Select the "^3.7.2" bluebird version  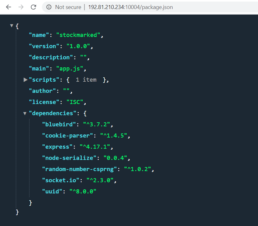pyautogui.click(x=97, y=124)
